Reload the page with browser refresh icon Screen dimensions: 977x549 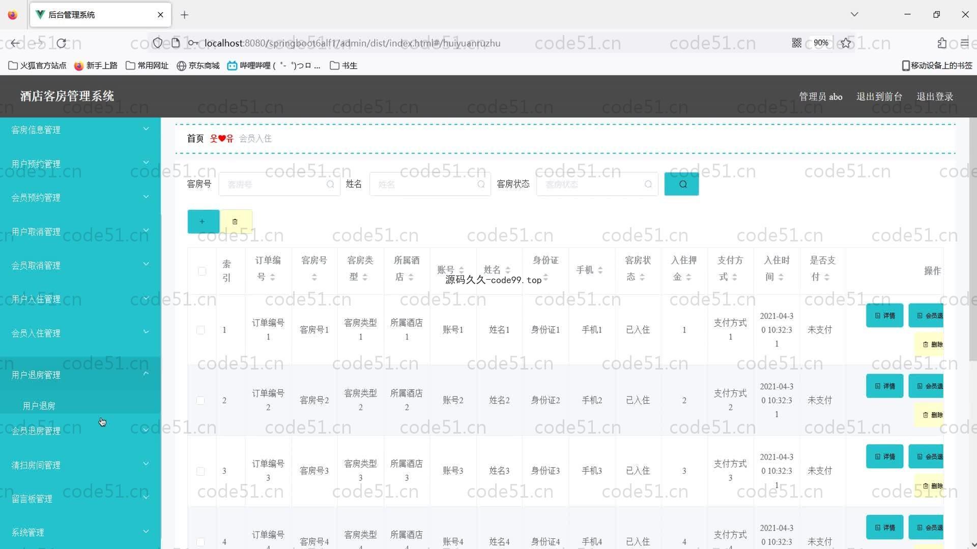pos(62,43)
